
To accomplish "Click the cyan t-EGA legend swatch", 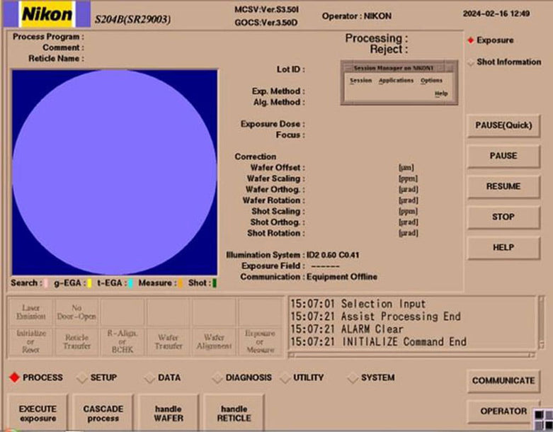I will coord(131,283).
